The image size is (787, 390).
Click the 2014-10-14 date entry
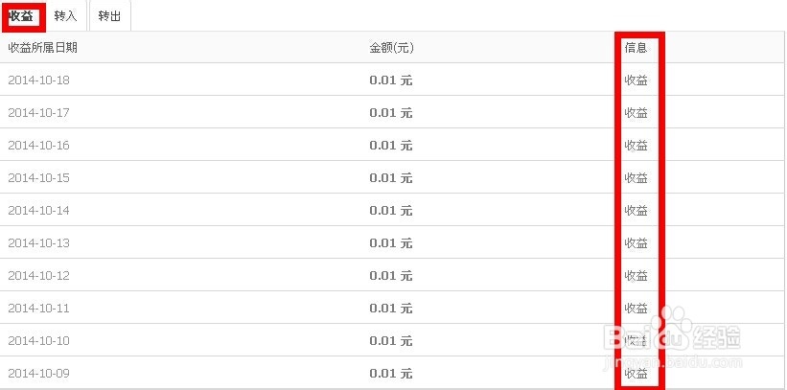[x=39, y=211]
